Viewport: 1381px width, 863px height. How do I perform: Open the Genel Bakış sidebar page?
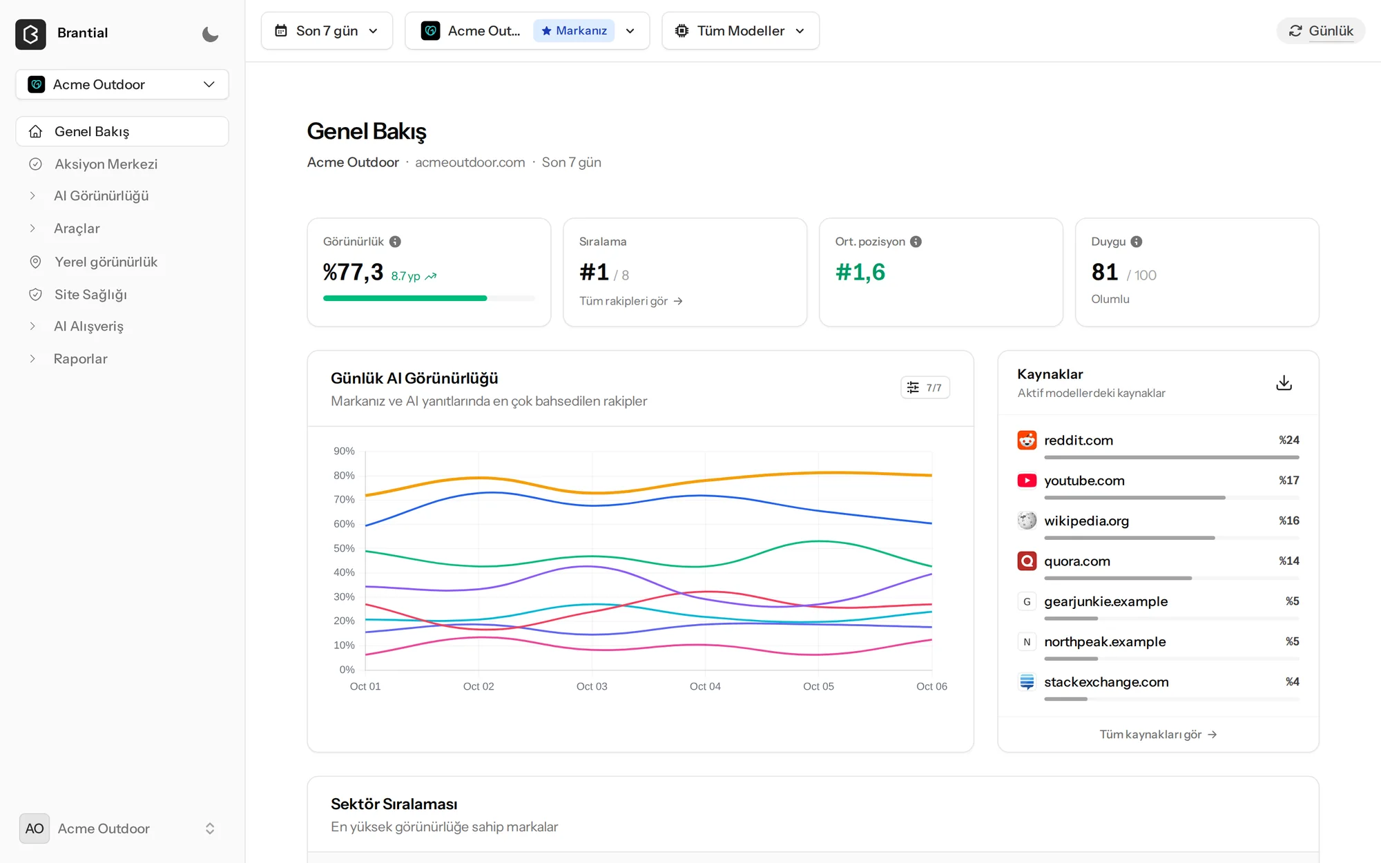(122, 131)
